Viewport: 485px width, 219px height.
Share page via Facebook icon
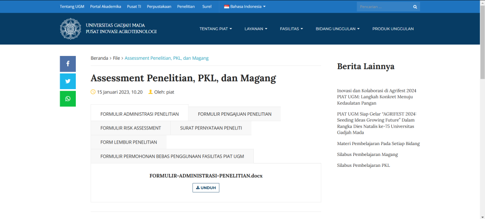tap(68, 64)
